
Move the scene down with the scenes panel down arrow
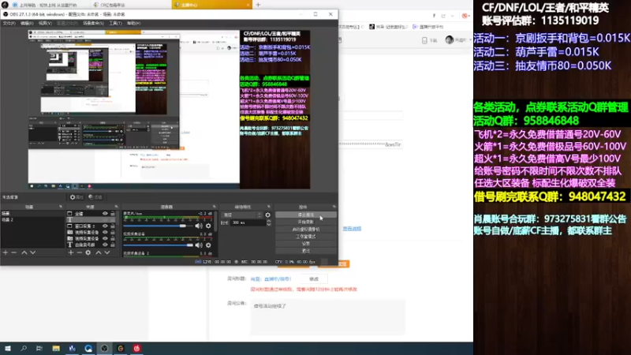[33, 252]
